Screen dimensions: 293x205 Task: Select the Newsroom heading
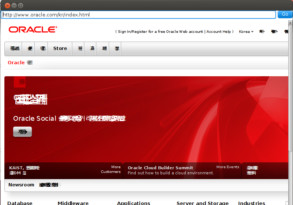coord(21,185)
